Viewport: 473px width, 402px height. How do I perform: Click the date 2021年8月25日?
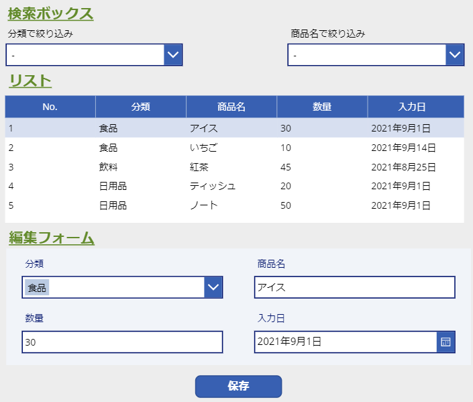[403, 167]
